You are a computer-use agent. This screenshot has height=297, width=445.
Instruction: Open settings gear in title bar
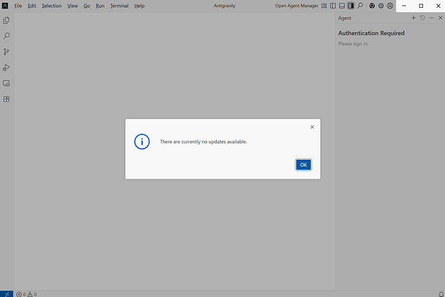(x=381, y=6)
